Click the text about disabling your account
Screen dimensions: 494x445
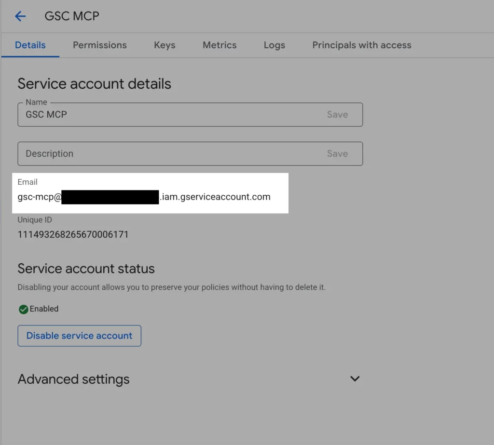click(171, 287)
